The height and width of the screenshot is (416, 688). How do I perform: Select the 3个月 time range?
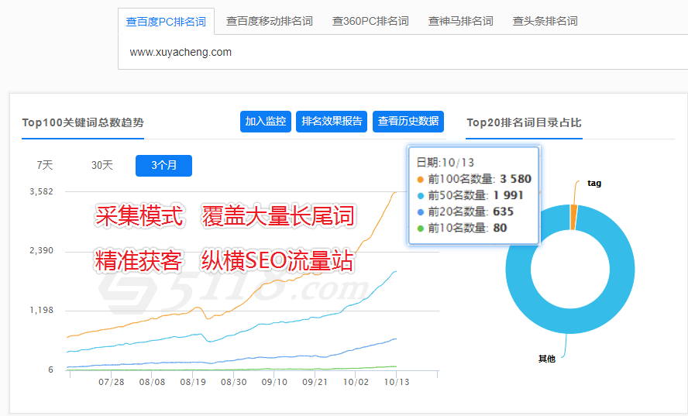coord(163,166)
